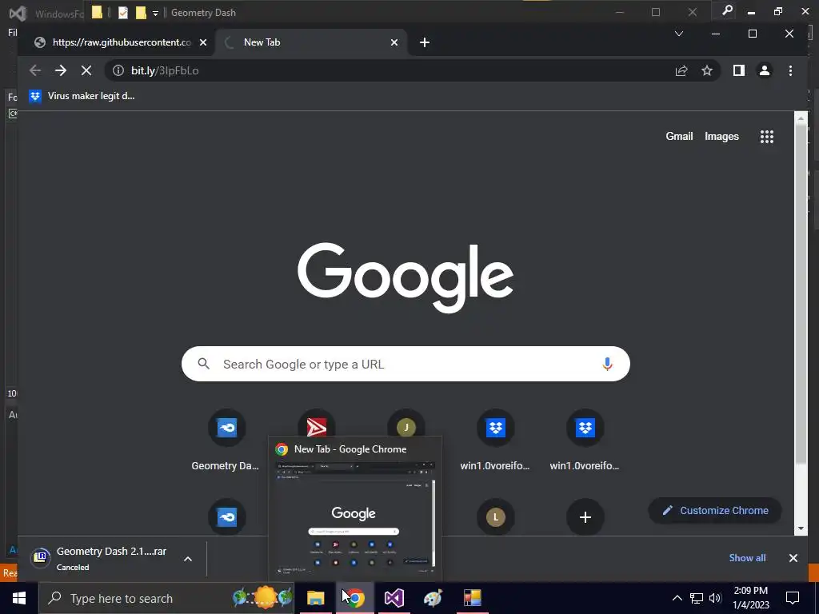Click the magnifier icon in Google search box

[204, 364]
